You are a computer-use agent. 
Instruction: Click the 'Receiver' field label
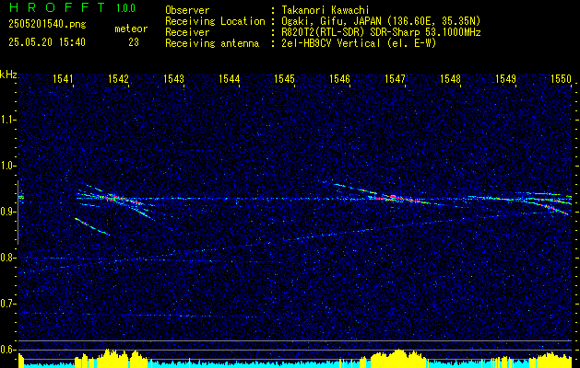tap(187, 32)
